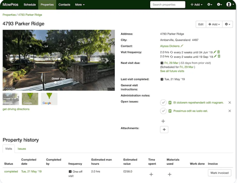This screenshot has height=183, width=237.
Task: Remove the 'Possimus odit ea iusto est' issue
Action: (x=230, y=111)
